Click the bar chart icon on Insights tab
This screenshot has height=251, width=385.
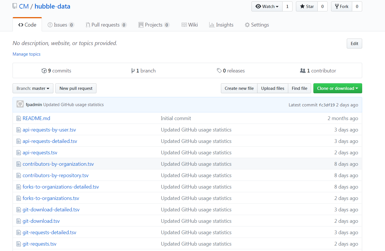click(x=211, y=25)
